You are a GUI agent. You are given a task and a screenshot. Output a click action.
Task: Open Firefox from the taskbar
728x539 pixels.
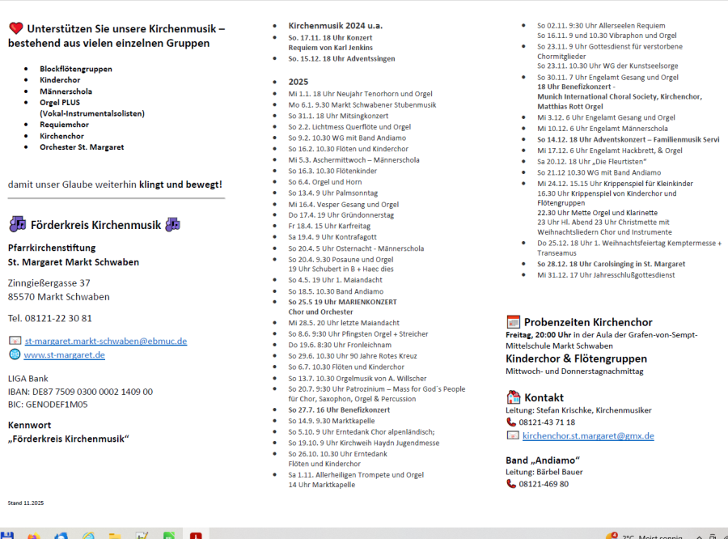[33, 536]
